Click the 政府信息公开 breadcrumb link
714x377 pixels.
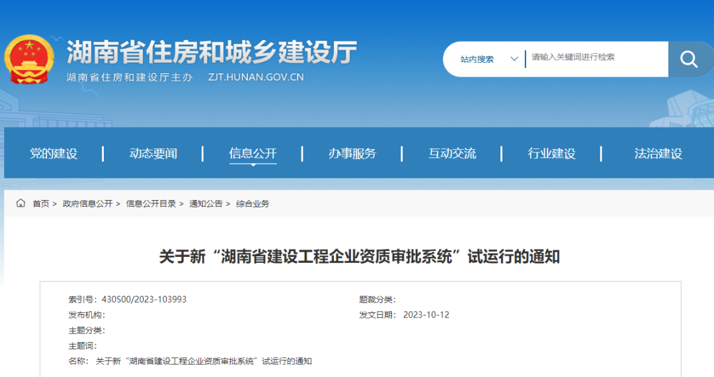(x=87, y=204)
